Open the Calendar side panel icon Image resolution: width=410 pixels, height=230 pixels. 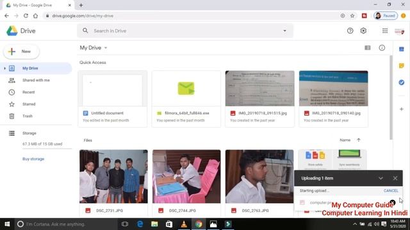pyautogui.click(x=402, y=49)
